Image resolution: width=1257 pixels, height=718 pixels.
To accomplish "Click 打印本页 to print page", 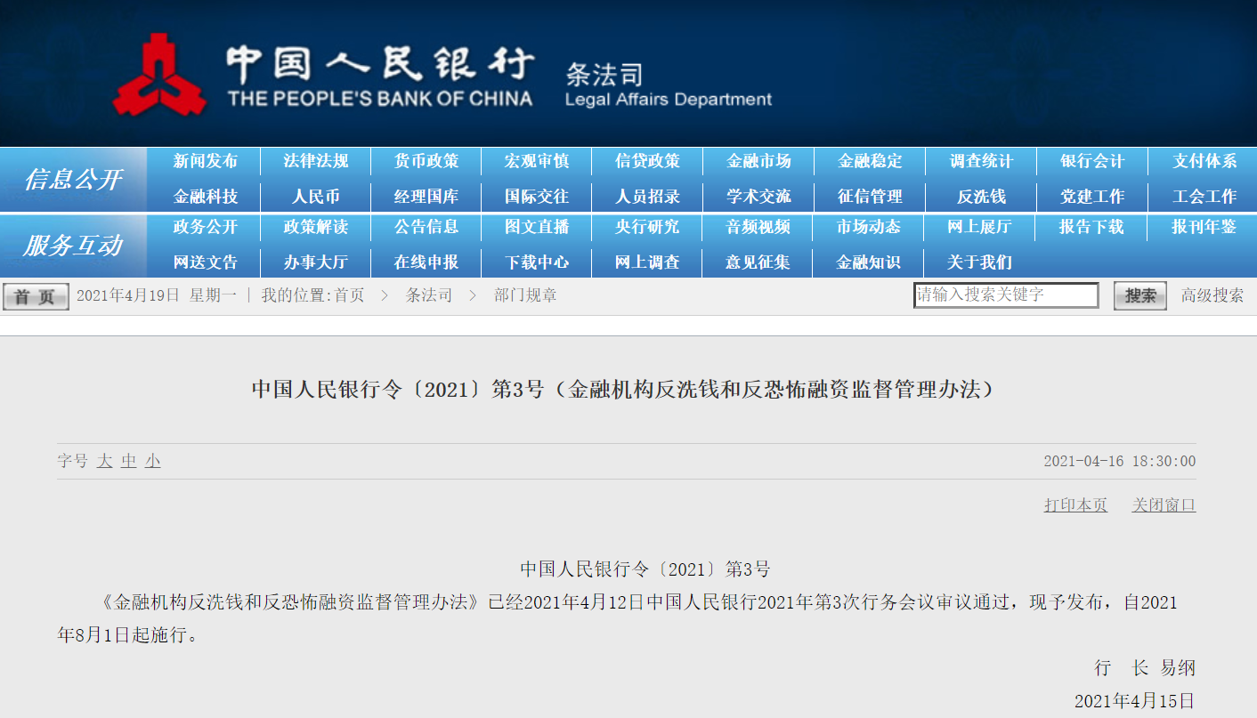I will click(1075, 505).
